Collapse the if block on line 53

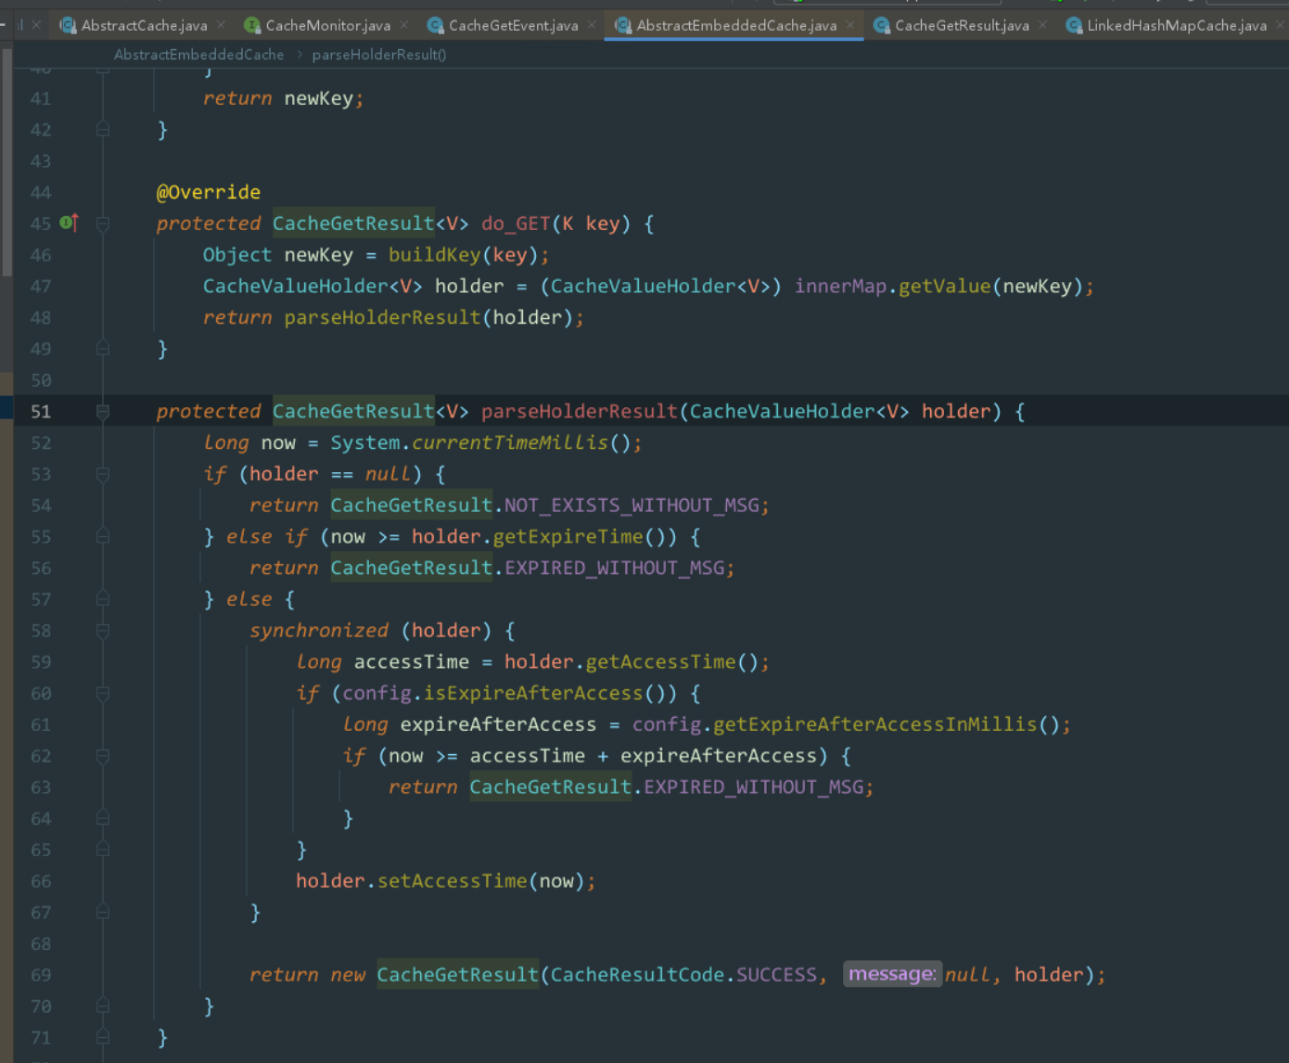coord(103,474)
